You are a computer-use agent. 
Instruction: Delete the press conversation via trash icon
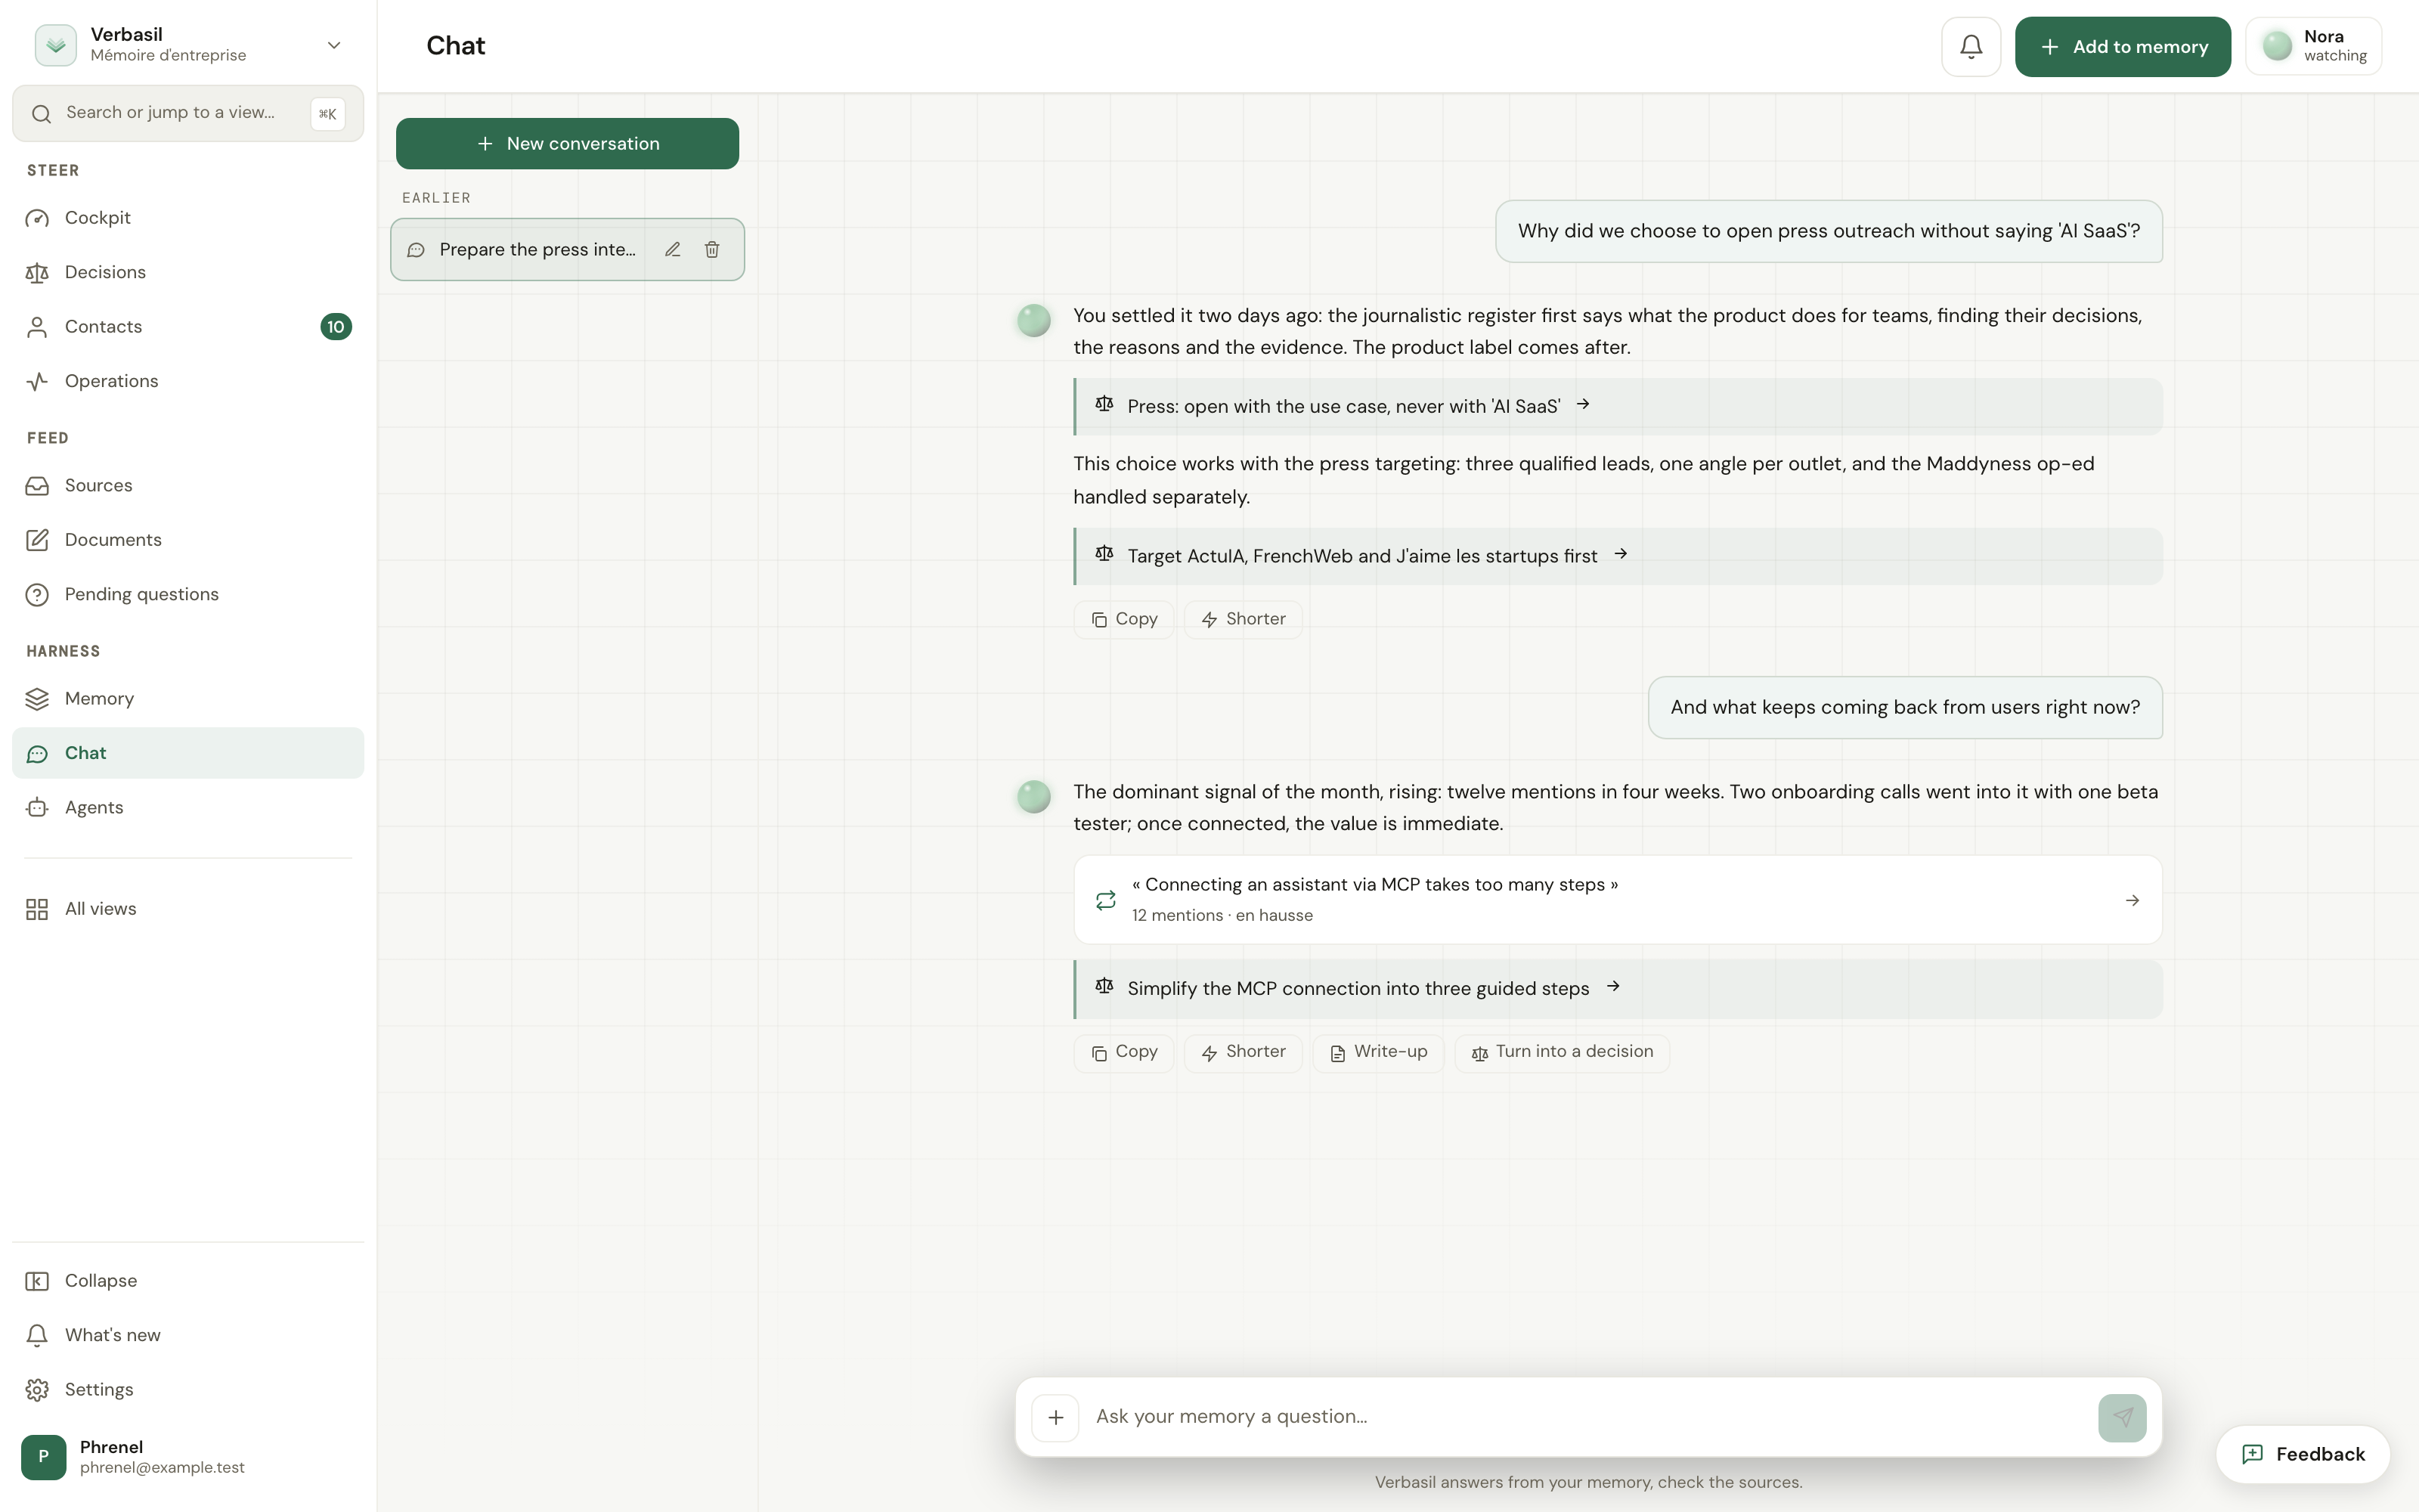pos(711,249)
